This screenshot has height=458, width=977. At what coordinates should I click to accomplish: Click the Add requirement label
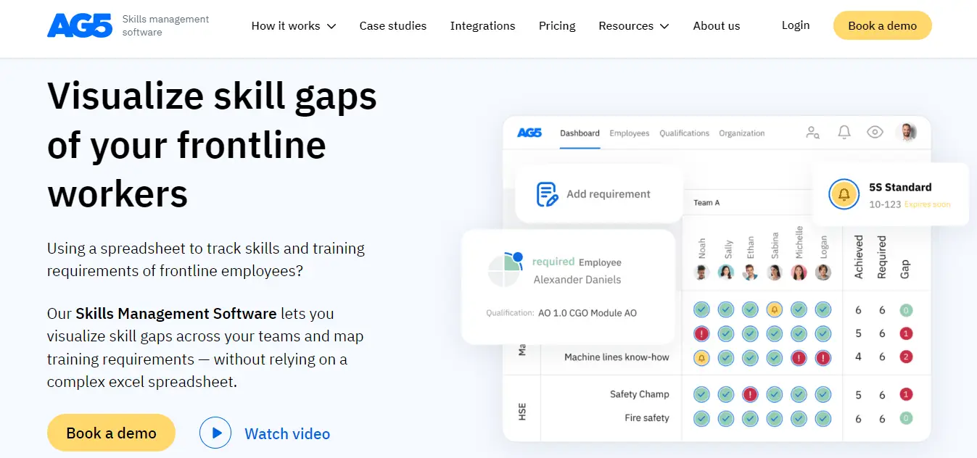tap(609, 194)
